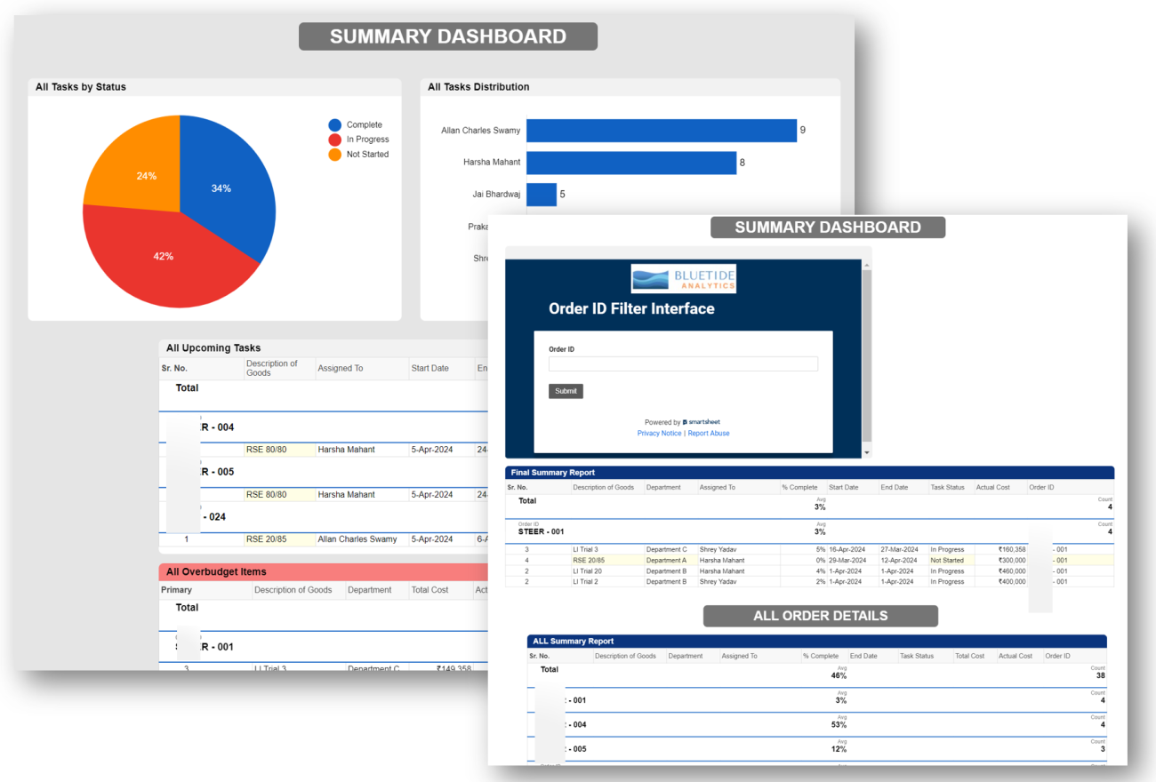Click the SUMMARY DASHBOARD title banner

coord(826,227)
